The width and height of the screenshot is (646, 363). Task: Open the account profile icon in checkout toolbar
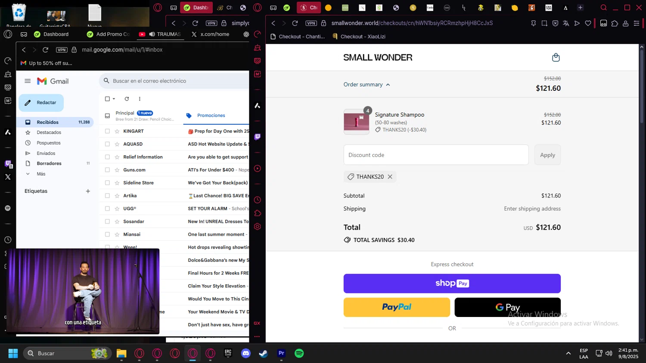[625, 23]
